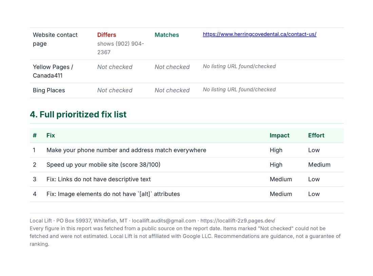Click the 'Website contact page' row label
Image resolution: width=373 pixels, height=276 pixels.
pyautogui.click(x=55, y=39)
